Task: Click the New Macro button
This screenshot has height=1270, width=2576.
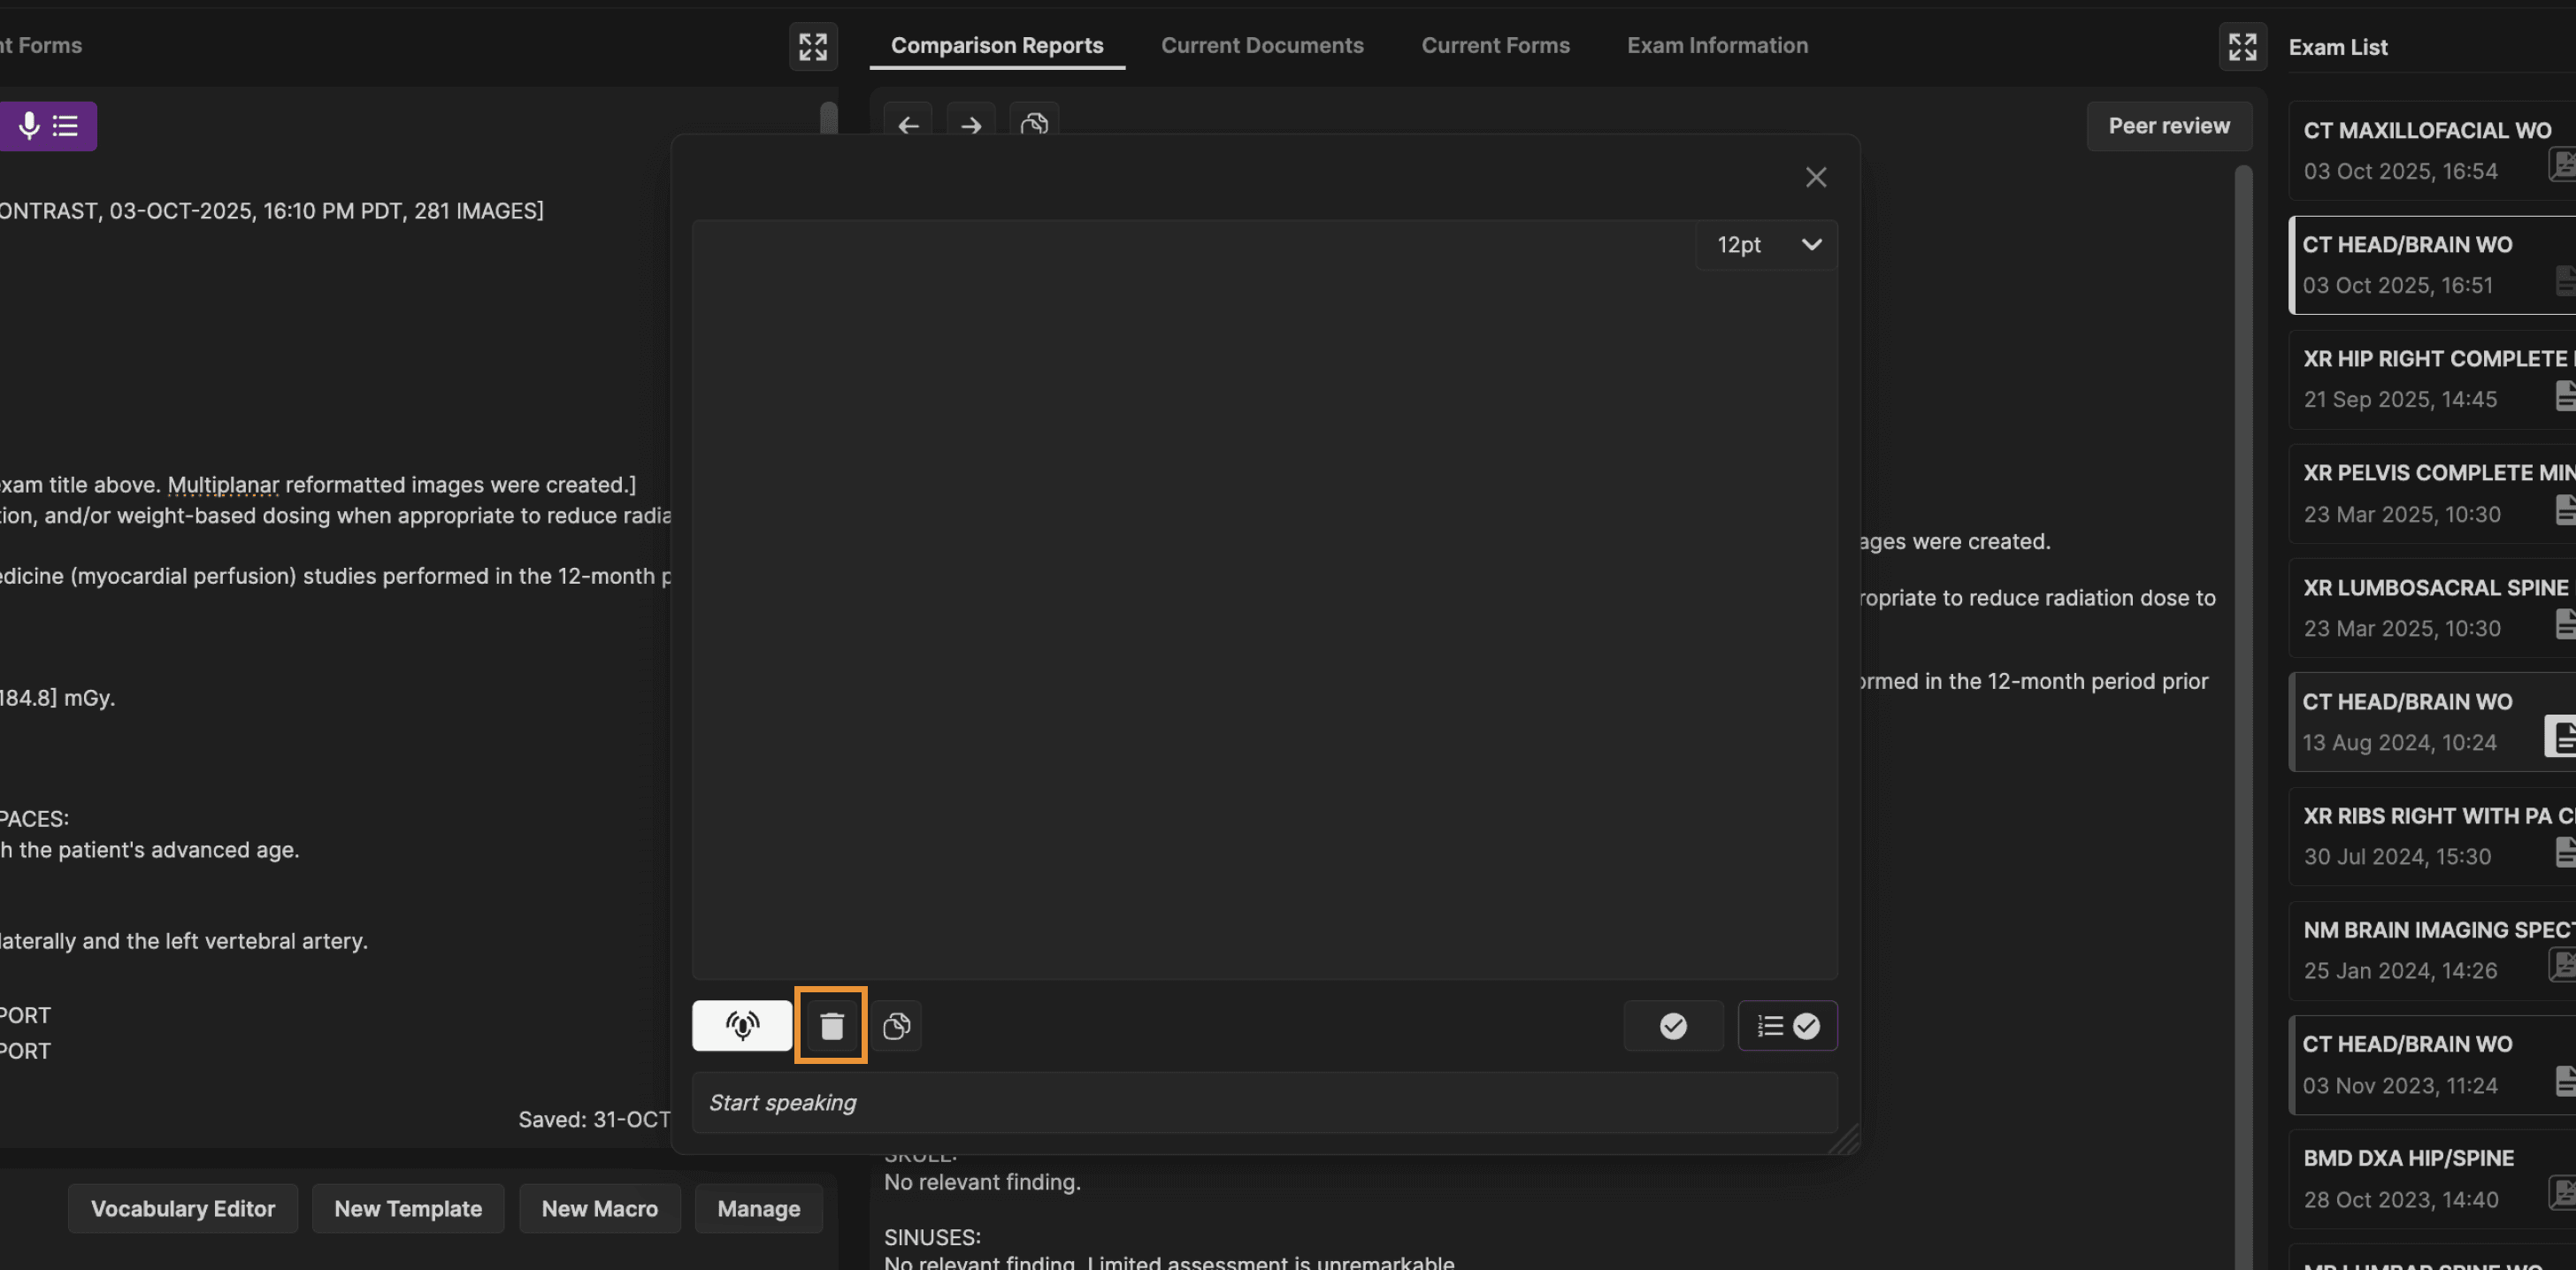Action: (599, 1208)
